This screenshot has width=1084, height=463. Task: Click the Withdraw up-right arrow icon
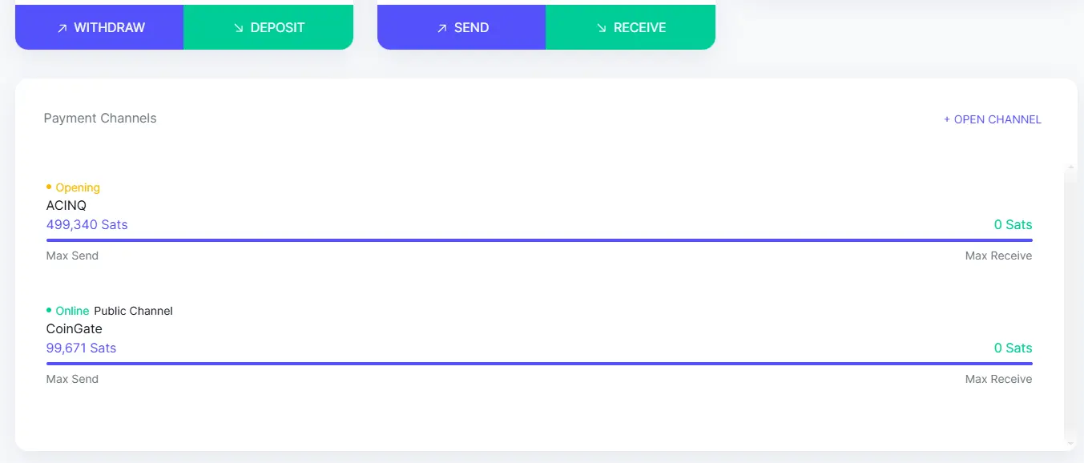(x=62, y=28)
